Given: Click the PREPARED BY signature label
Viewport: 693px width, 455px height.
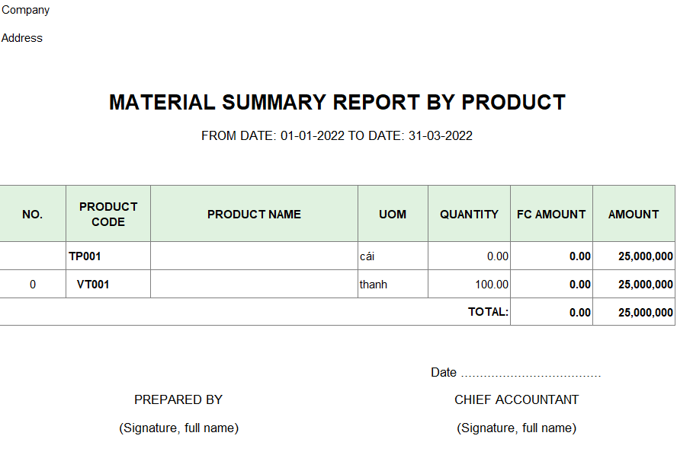Looking at the screenshot, I should (178, 399).
